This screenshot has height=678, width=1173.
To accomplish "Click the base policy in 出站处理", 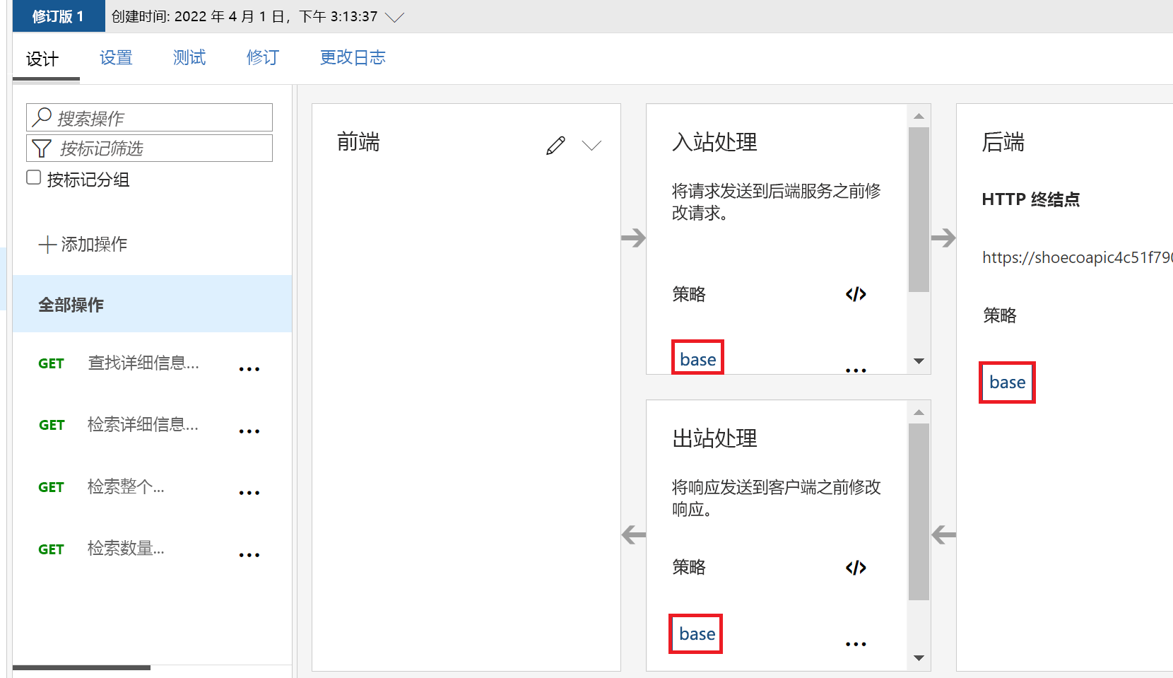I will [697, 634].
